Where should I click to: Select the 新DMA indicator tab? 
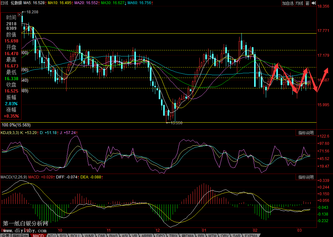click(x=188, y=235)
